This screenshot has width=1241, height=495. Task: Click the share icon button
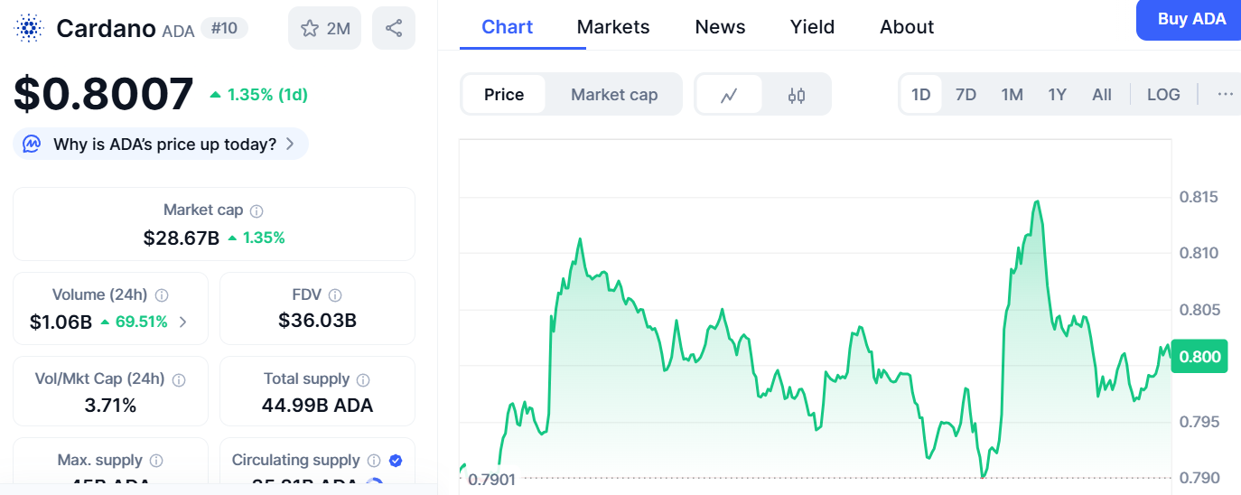394,28
